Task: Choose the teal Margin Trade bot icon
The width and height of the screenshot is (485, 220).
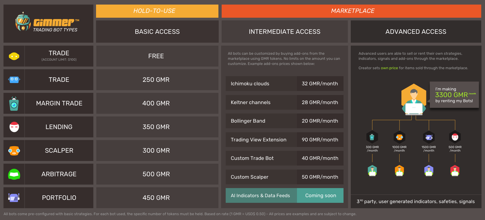Action: (x=14, y=104)
